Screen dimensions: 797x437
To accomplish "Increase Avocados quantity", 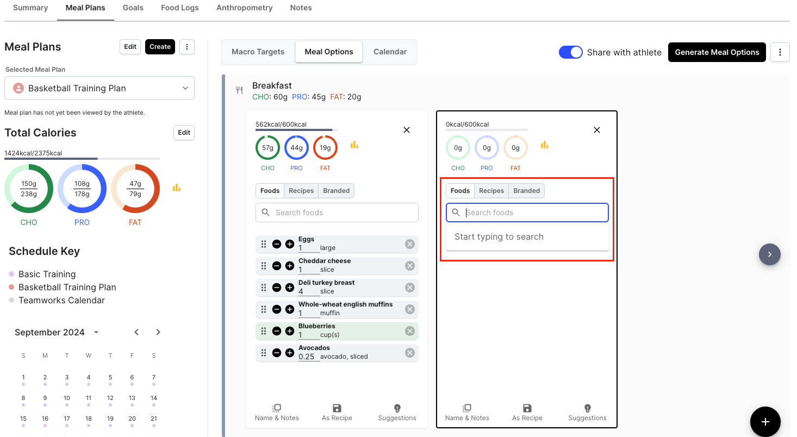I will [290, 353].
